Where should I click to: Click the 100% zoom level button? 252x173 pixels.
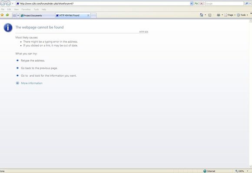click(x=240, y=171)
